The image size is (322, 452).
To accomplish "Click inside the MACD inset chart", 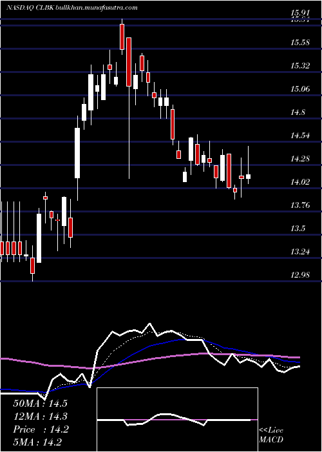I will pos(177,420).
